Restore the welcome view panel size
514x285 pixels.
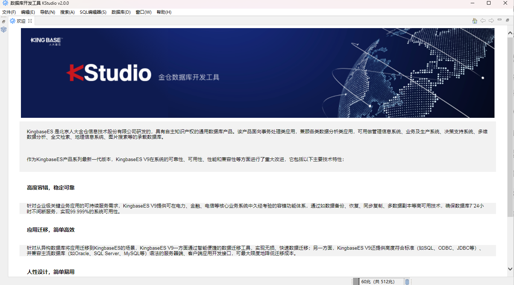[508, 20]
